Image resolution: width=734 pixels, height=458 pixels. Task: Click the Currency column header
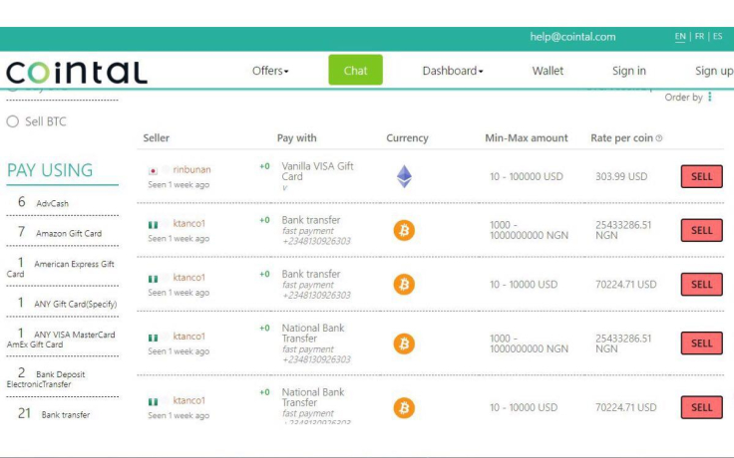(407, 137)
